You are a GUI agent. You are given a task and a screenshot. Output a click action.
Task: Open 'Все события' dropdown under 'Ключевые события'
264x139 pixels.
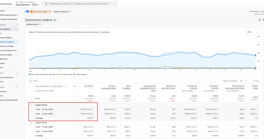pyautogui.click(x=210, y=91)
